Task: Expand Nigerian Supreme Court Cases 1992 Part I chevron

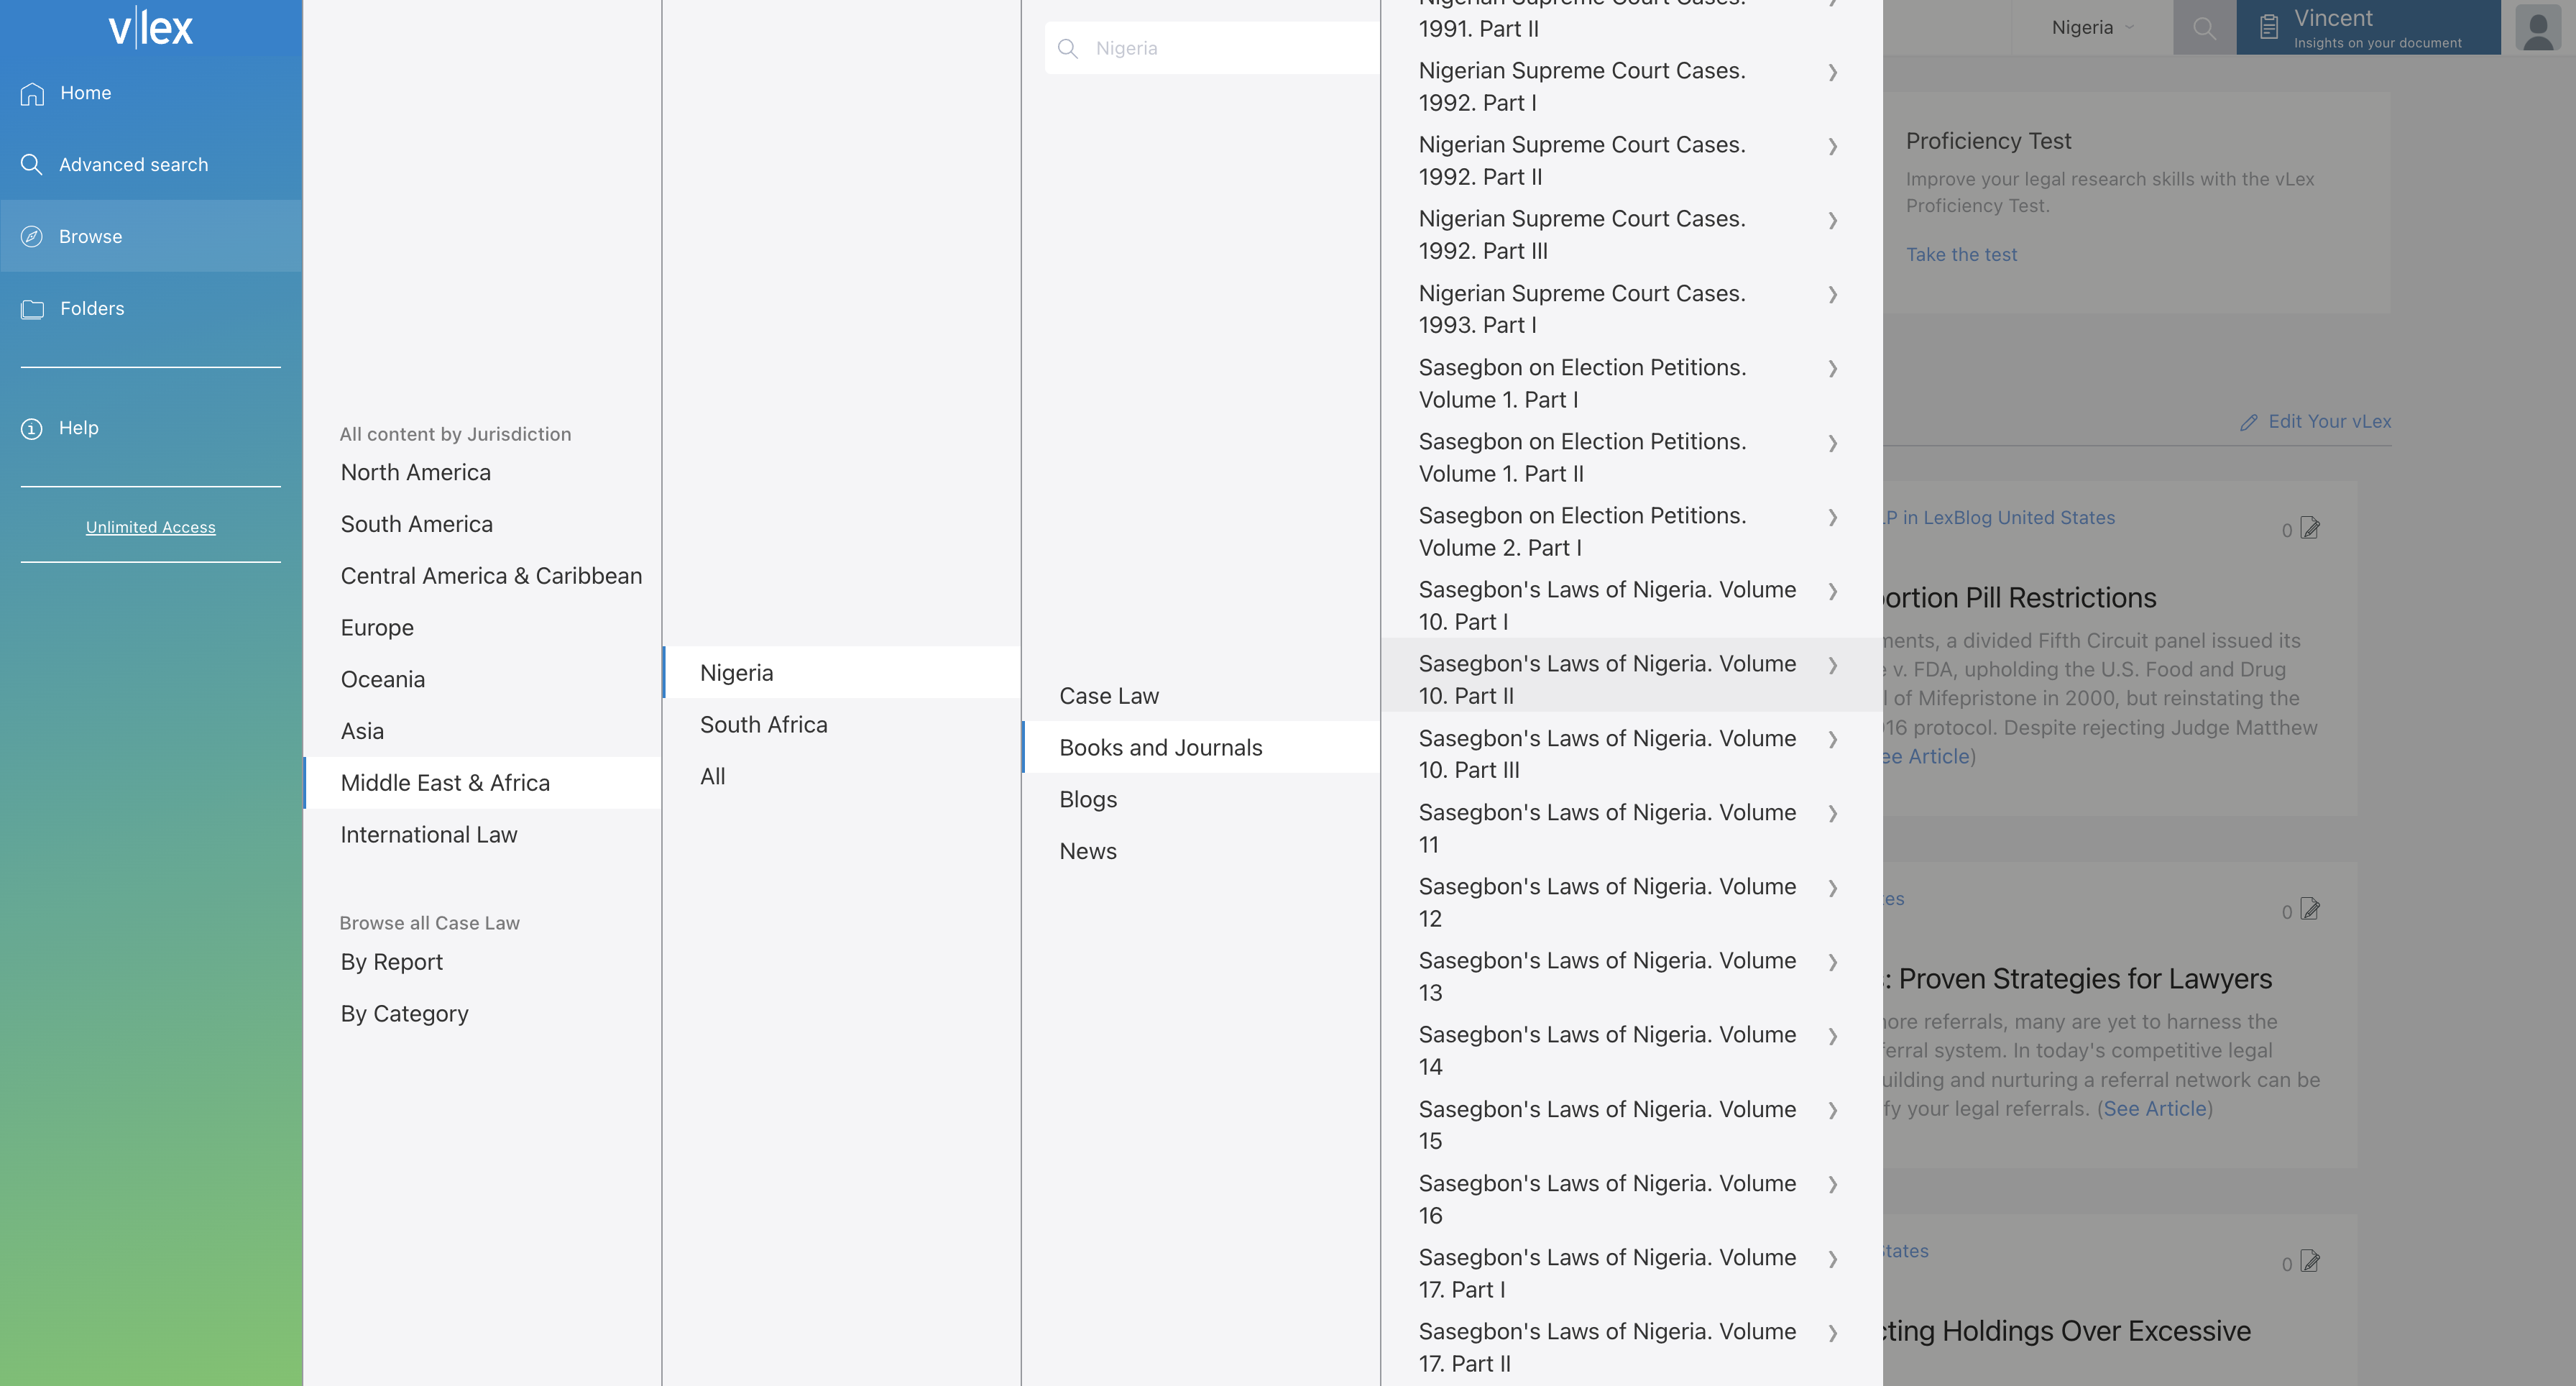Action: pyautogui.click(x=1833, y=72)
